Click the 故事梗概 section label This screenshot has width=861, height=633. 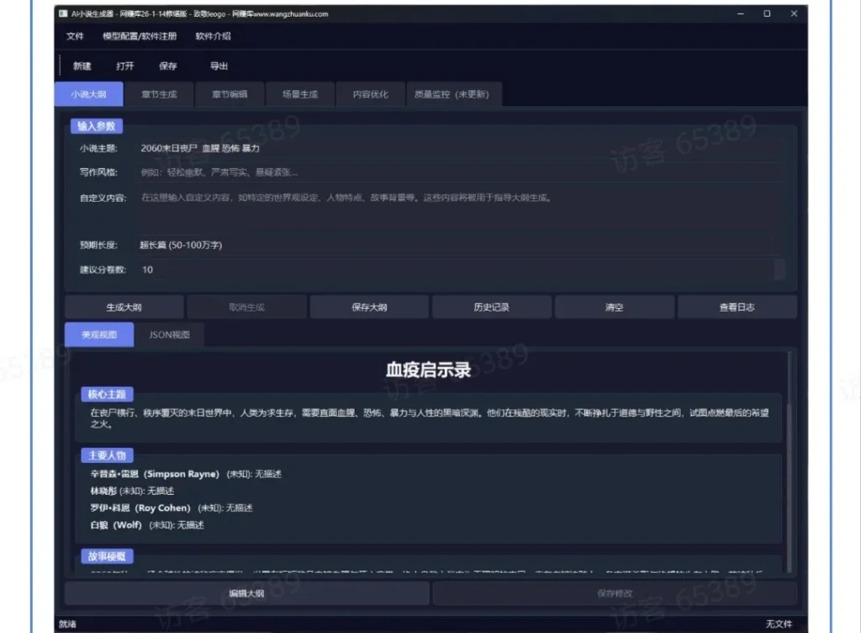[107, 556]
